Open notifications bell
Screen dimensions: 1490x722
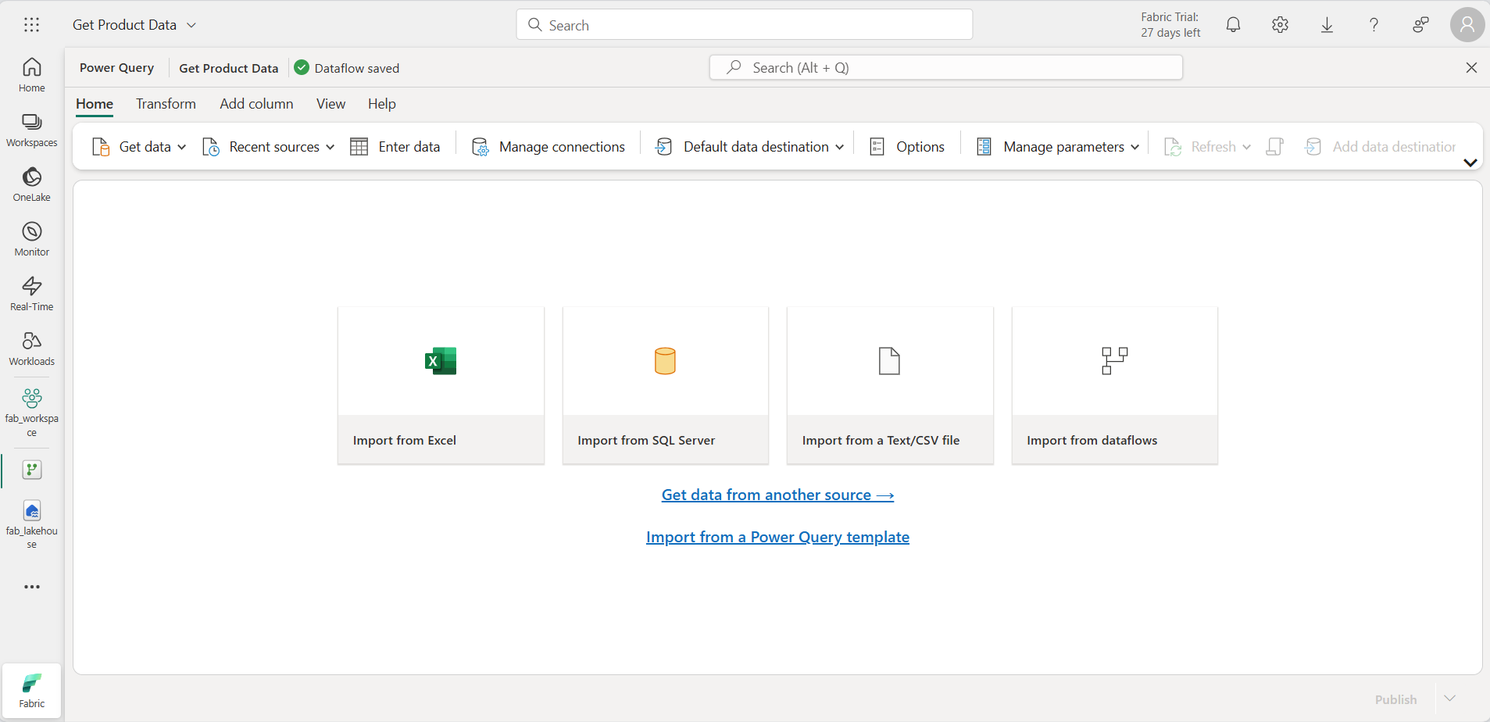click(1233, 25)
